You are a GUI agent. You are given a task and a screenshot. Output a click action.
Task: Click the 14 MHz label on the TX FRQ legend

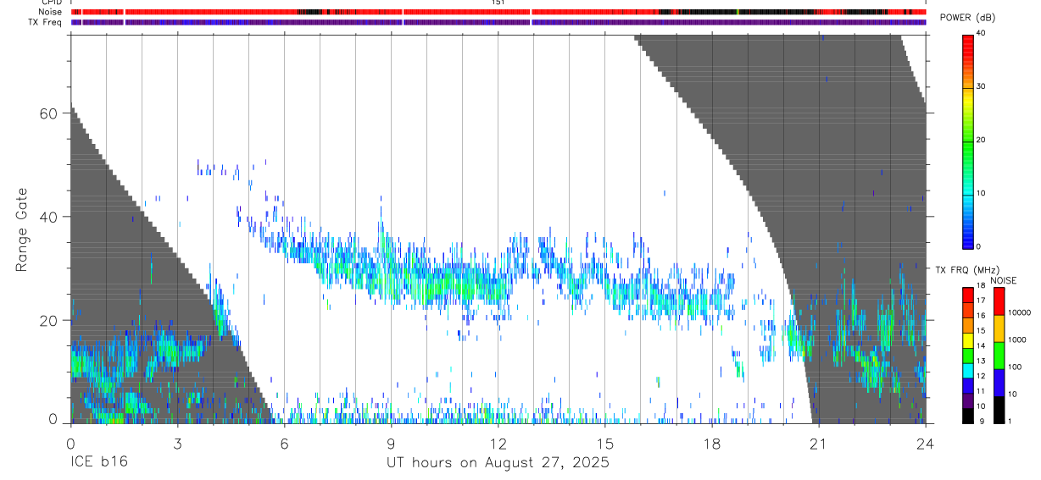980,346
